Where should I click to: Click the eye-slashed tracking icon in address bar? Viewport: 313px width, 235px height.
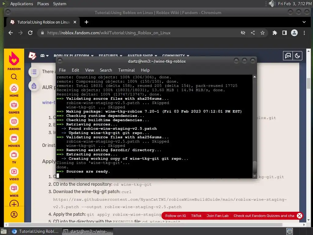[243, 33]
